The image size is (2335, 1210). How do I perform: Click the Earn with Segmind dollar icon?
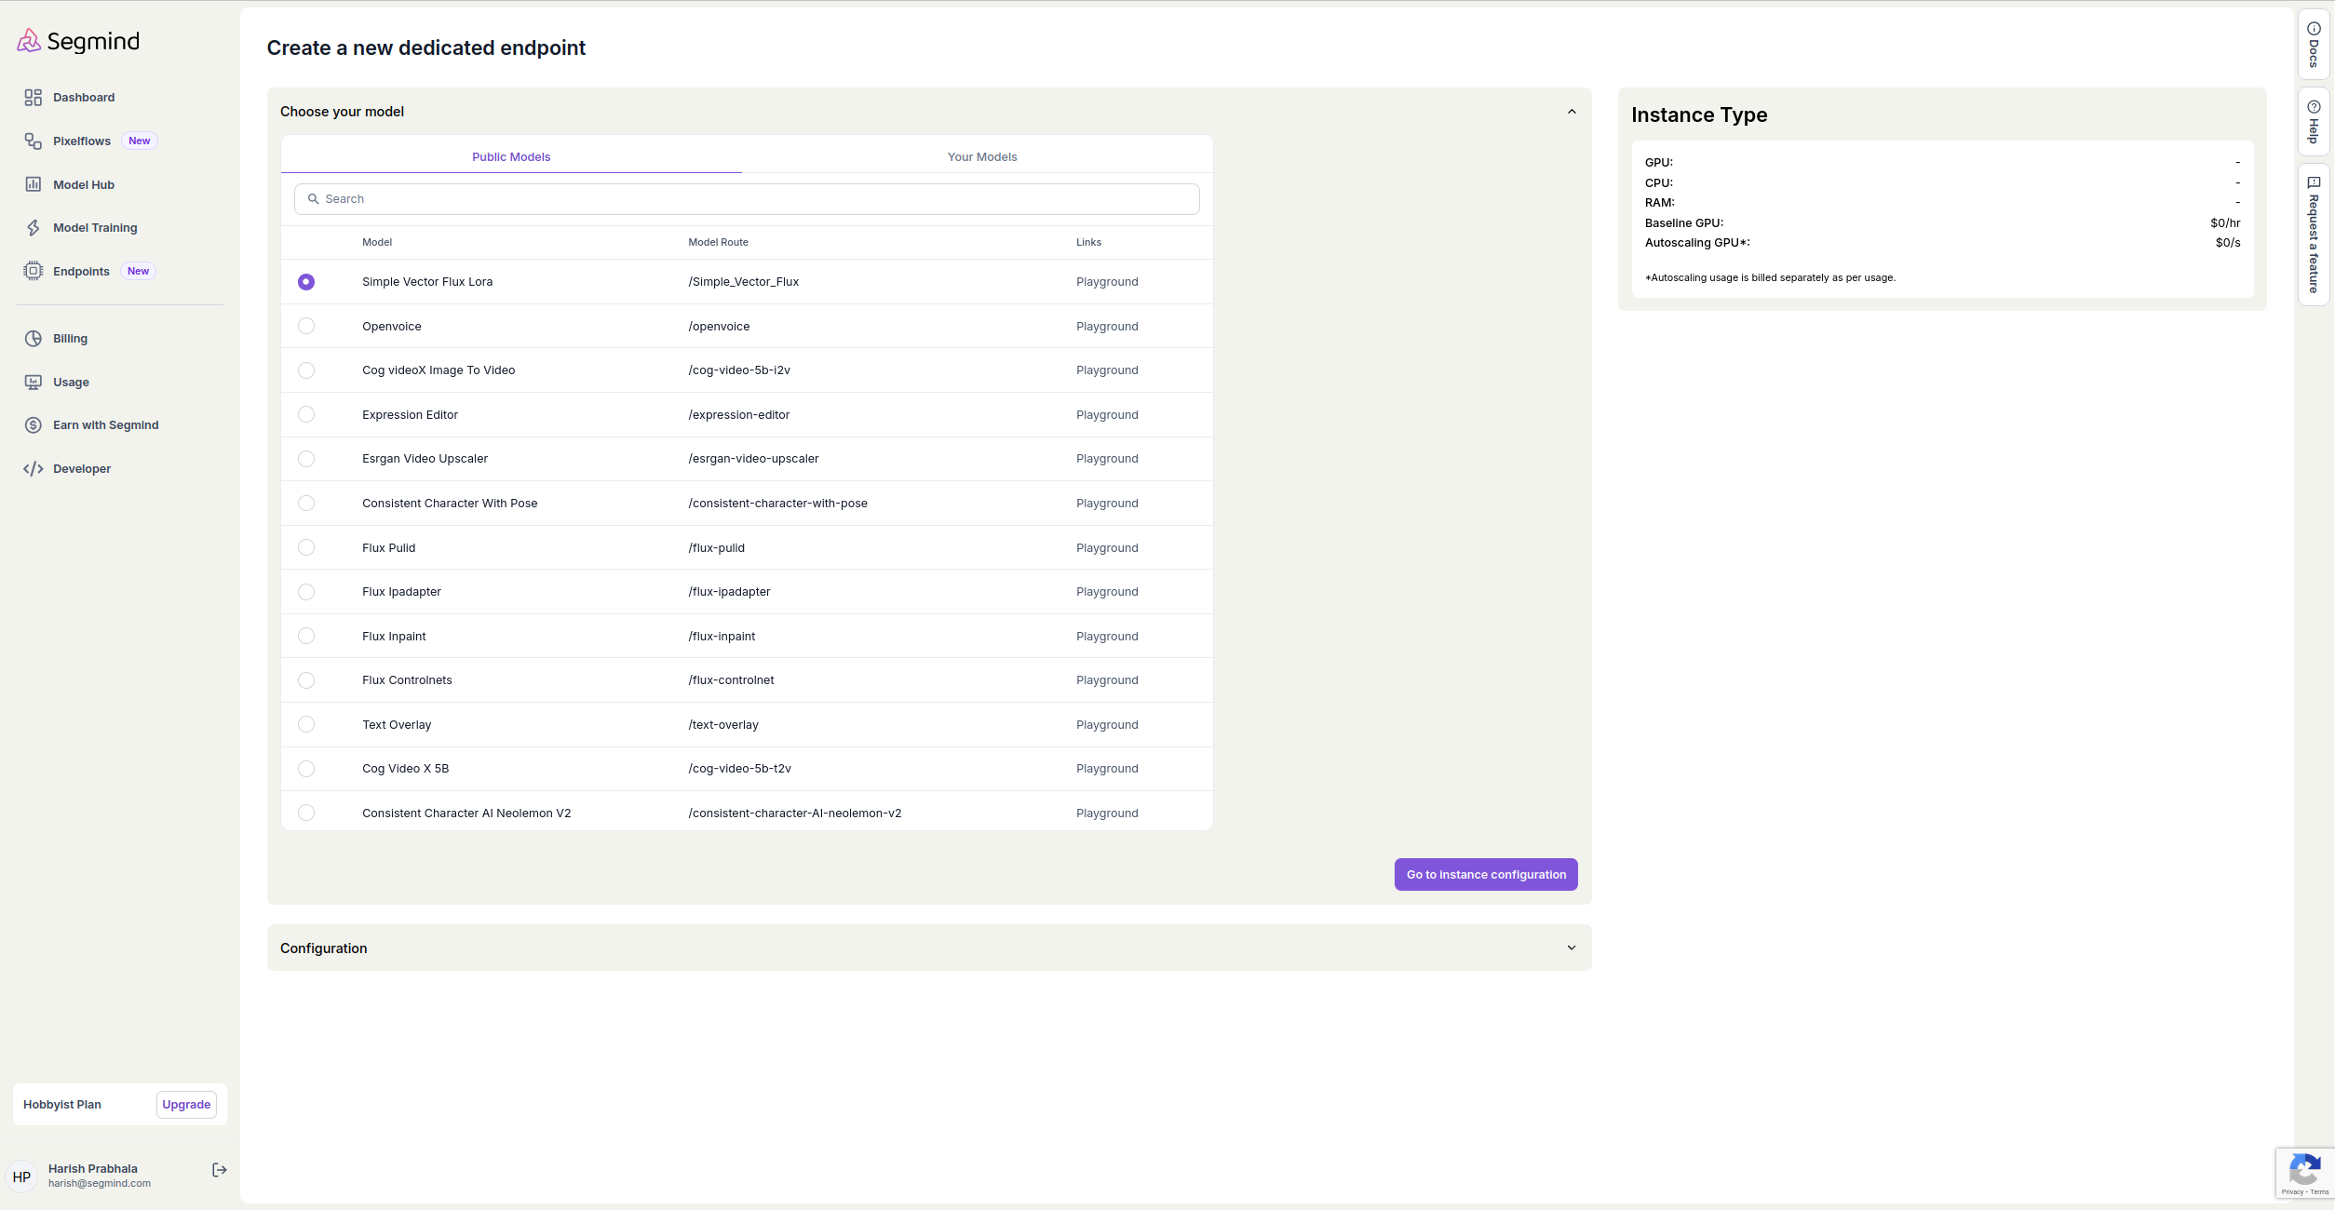pyautogui.click(x=34, y=425)
